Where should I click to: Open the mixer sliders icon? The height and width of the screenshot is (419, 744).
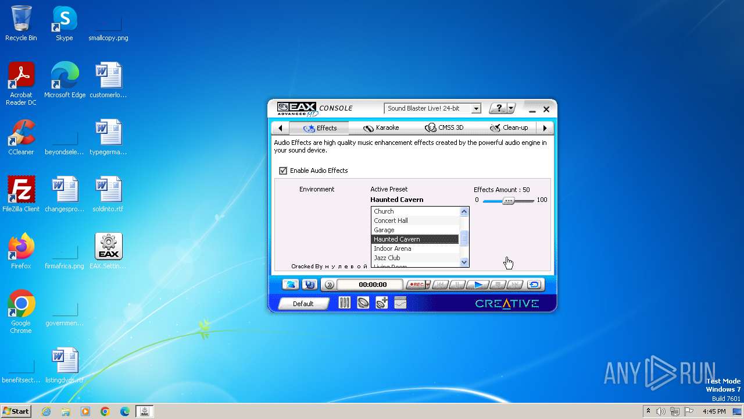[345, 303]
